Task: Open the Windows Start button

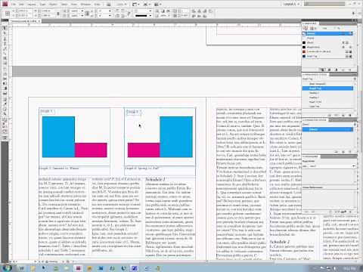Action: point(7,268)
